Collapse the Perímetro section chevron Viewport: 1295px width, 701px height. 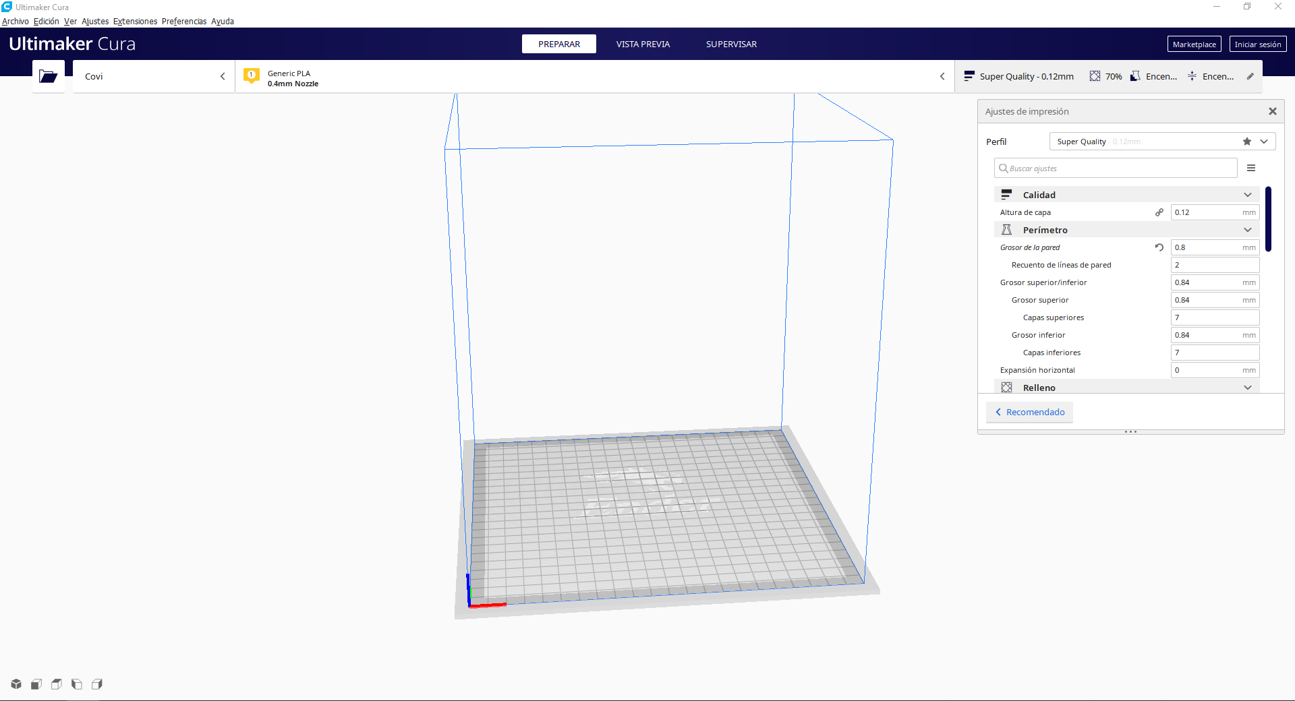(x=1248, y=230)
